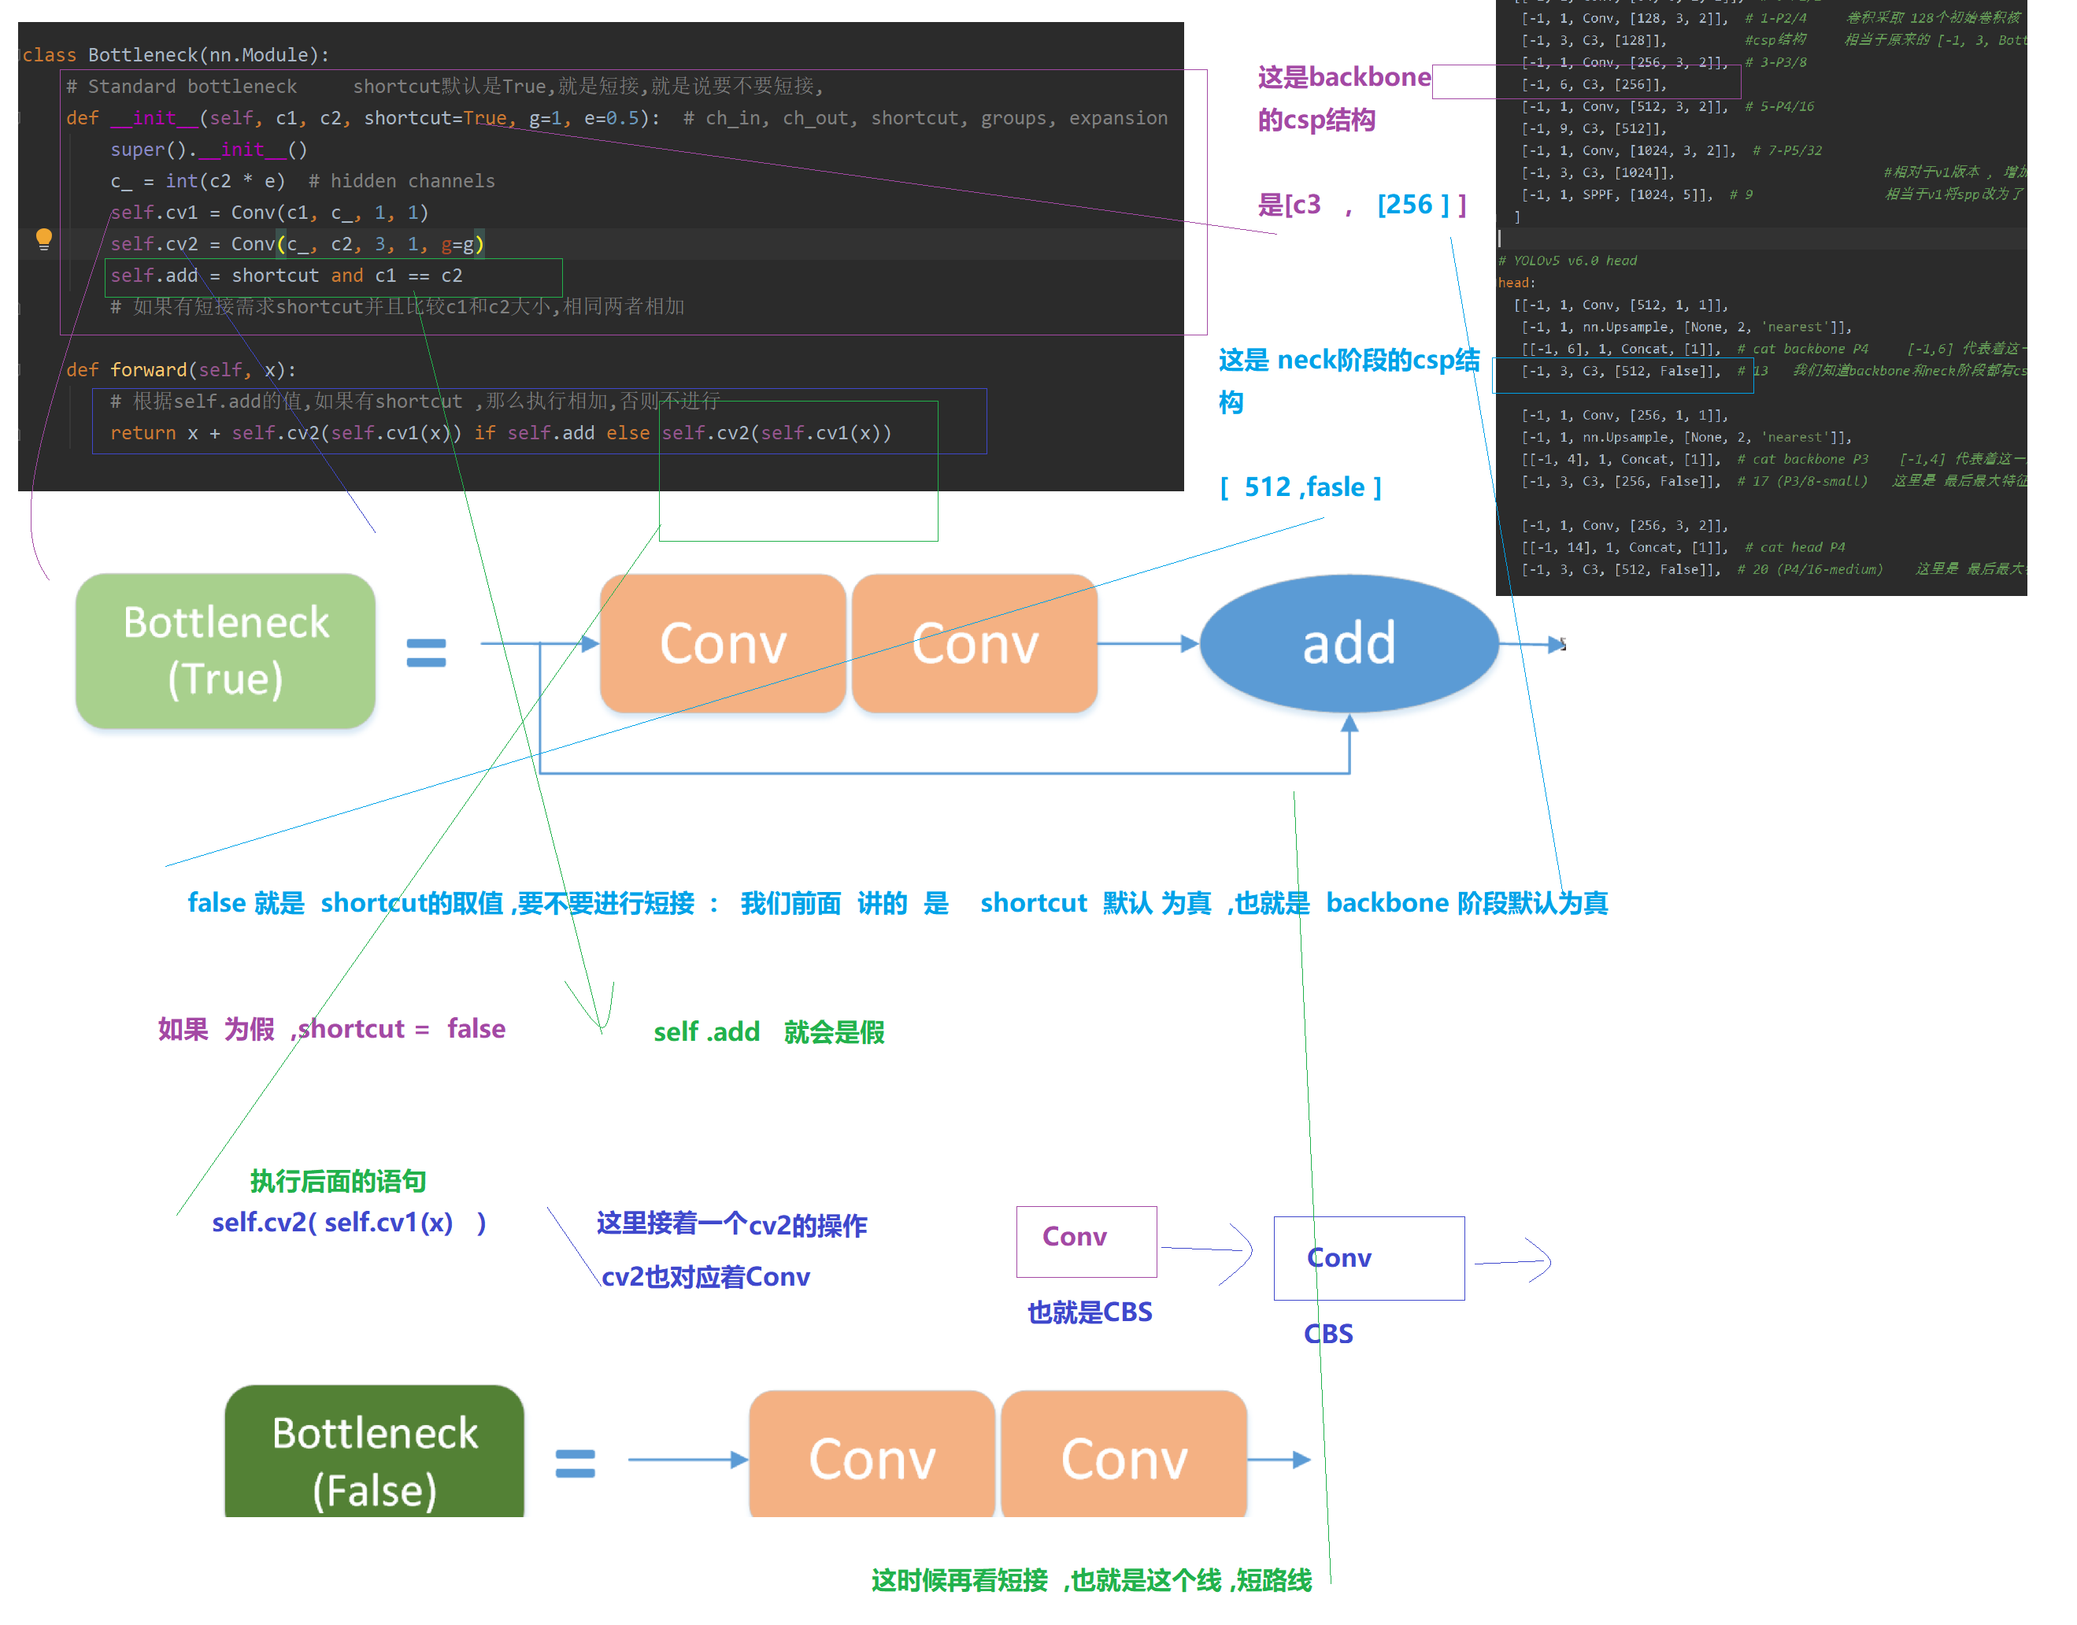Click yaml line '[-1, 1, Conv, [256, 1, 1]]'

(1625, 415)
